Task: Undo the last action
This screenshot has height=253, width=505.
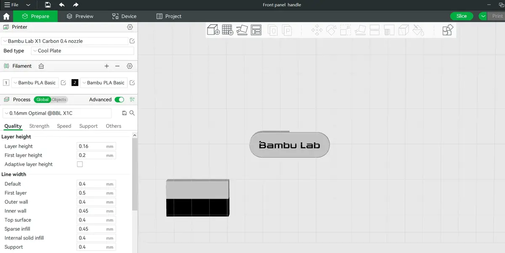Action: click(x=62, y=5)
